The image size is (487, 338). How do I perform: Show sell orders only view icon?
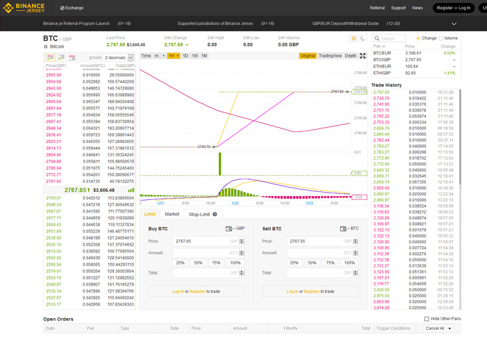coord(72,57)
